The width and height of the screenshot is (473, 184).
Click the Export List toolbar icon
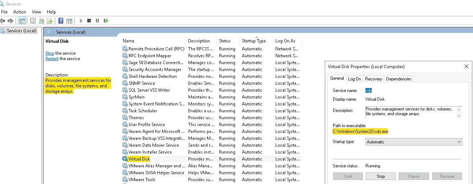pos(50,21)
